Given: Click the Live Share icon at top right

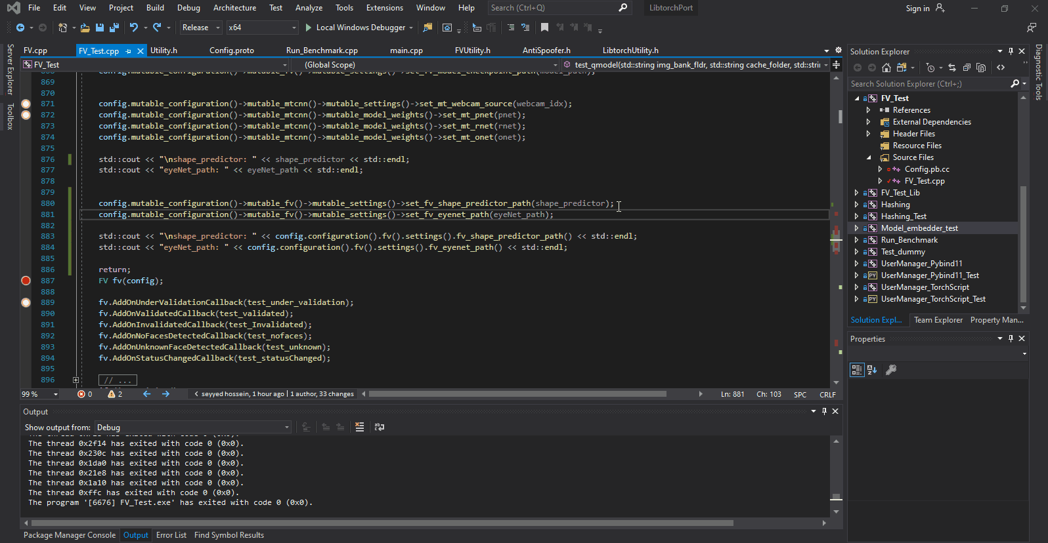Looking at the screenshot, I should tap(1032, 28).
